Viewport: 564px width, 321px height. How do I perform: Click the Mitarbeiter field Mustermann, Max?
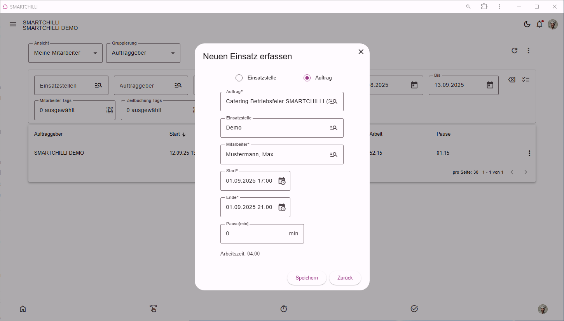pos(282,154)
